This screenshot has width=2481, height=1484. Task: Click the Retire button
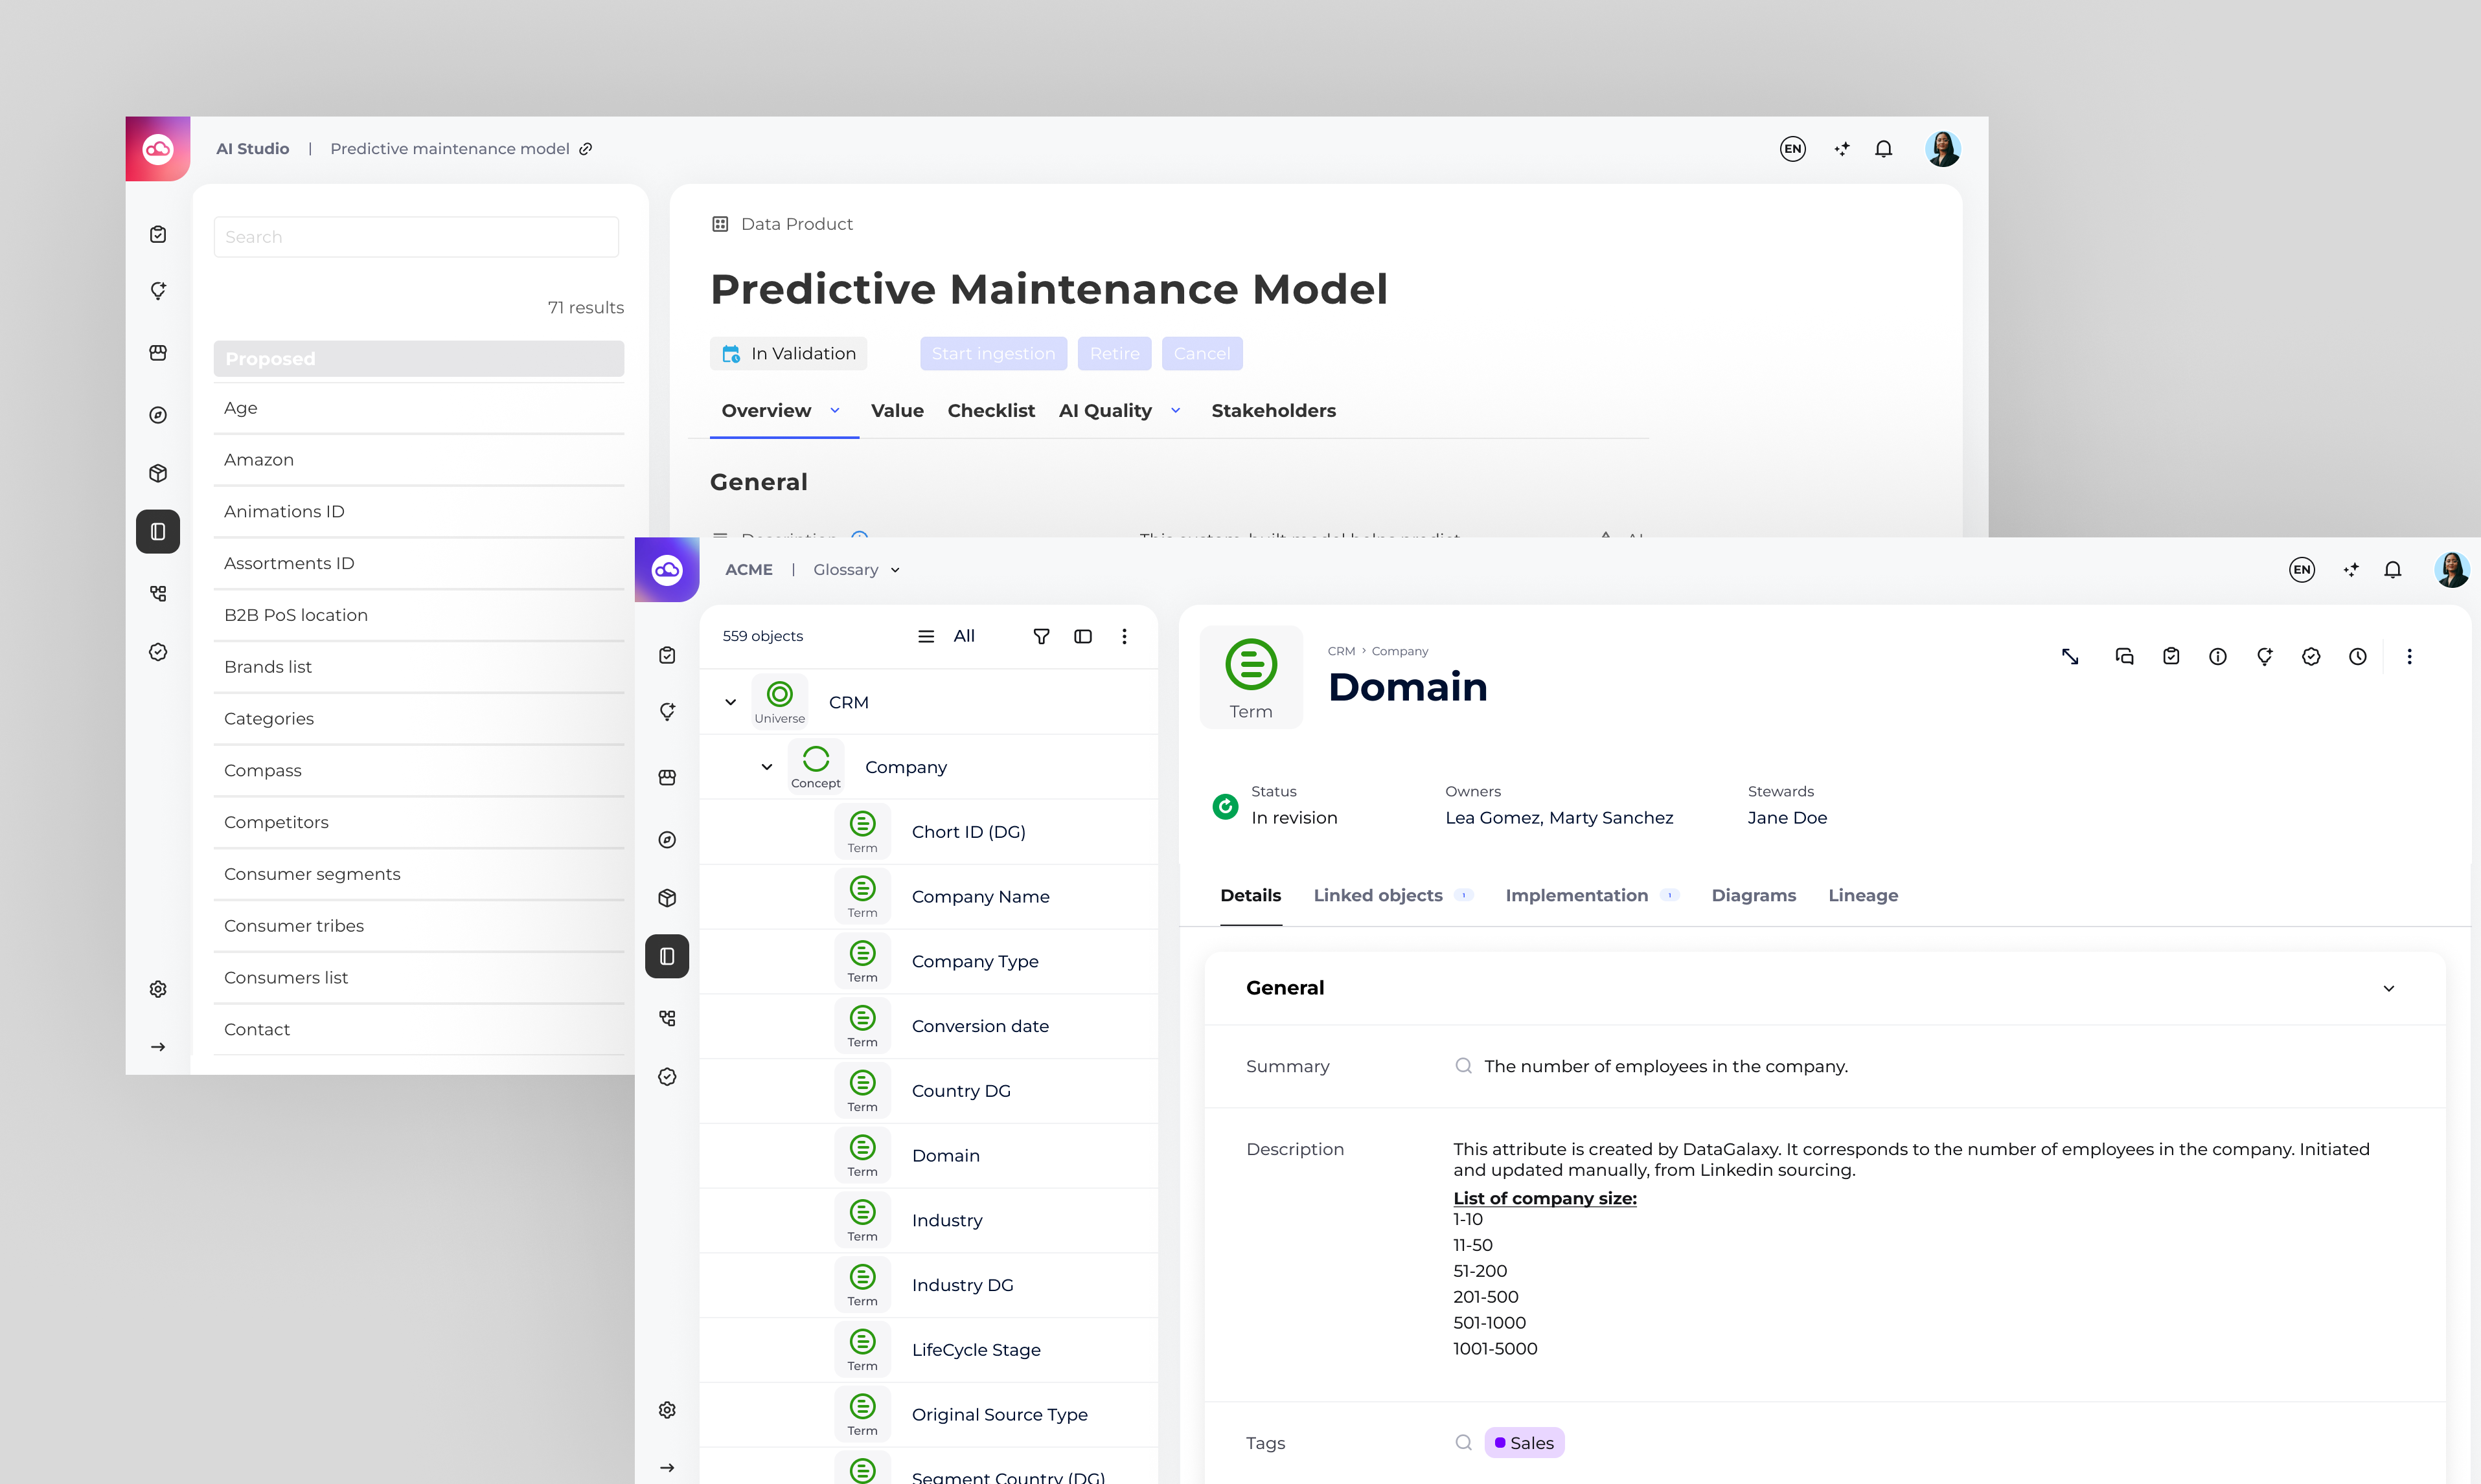pyautogui.click(x=1114, y=354)
